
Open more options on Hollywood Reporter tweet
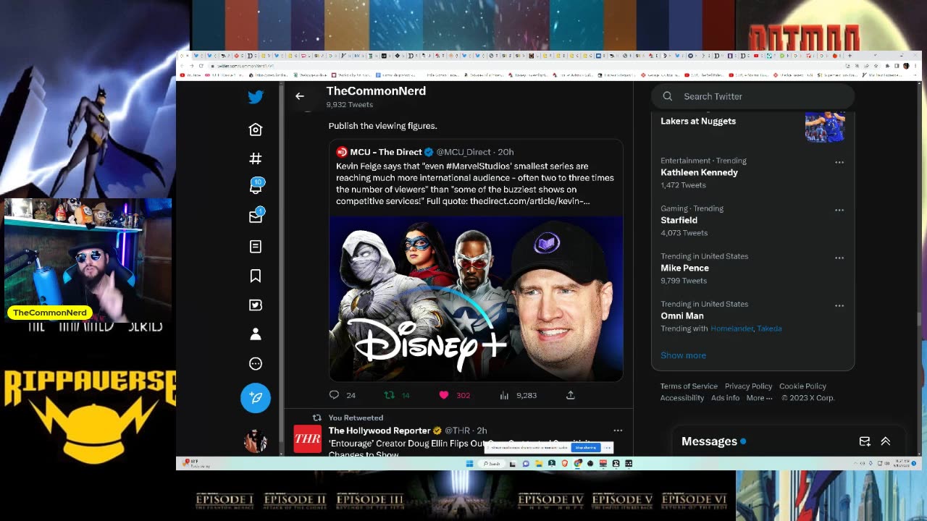pos(618,431)
